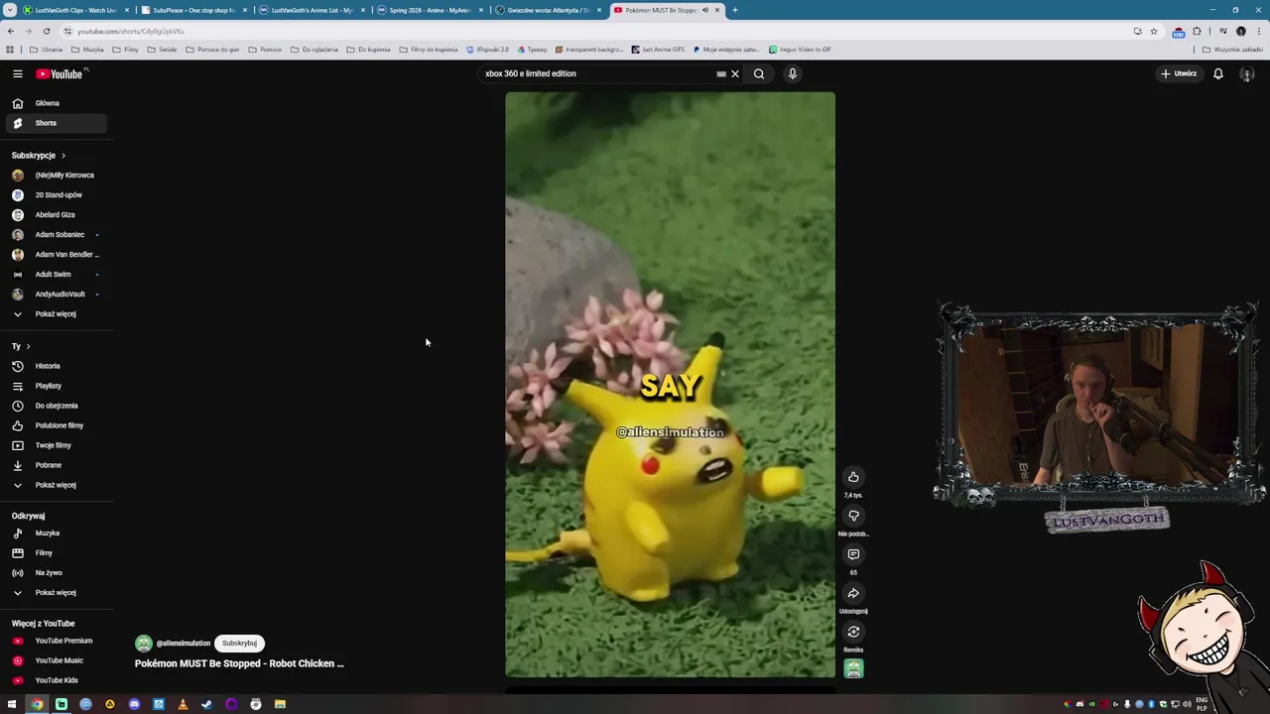Open Na żywo live section
This screenshot has height=714, width=1270.
click(55, 572)
